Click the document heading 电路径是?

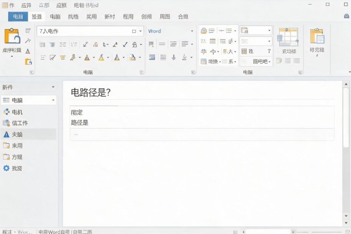pyautogui.click(x=91, y=92)
